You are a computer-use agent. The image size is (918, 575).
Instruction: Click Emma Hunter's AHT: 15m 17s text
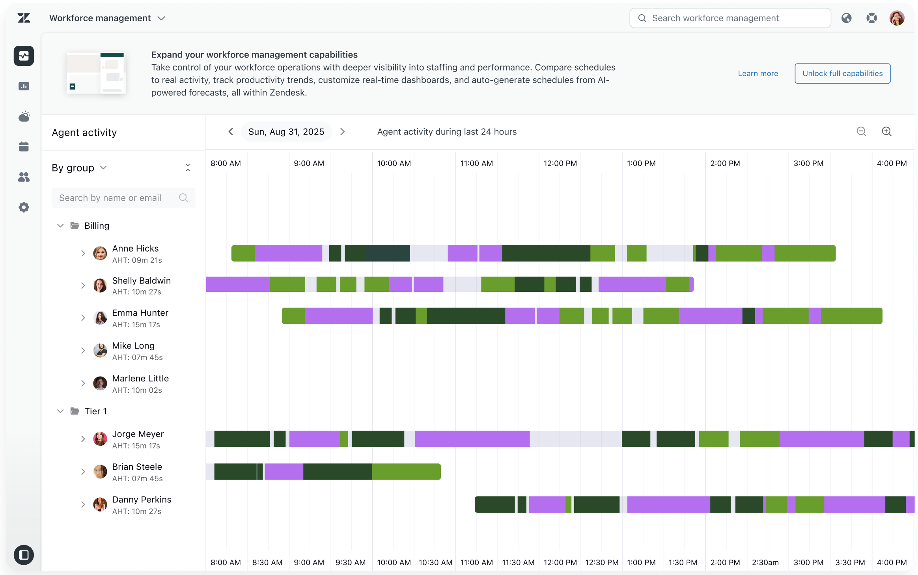(x=136, y=325)
